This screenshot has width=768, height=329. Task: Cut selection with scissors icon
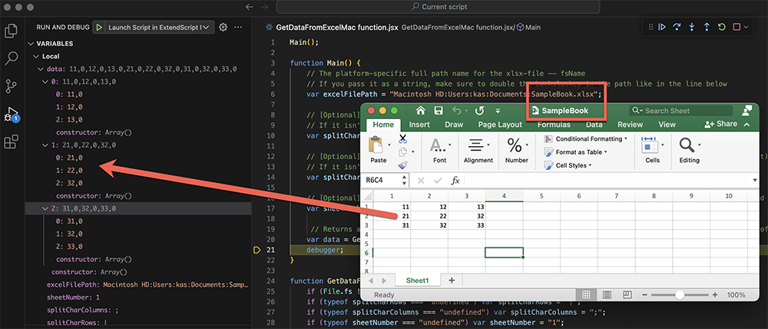[402, 139]
